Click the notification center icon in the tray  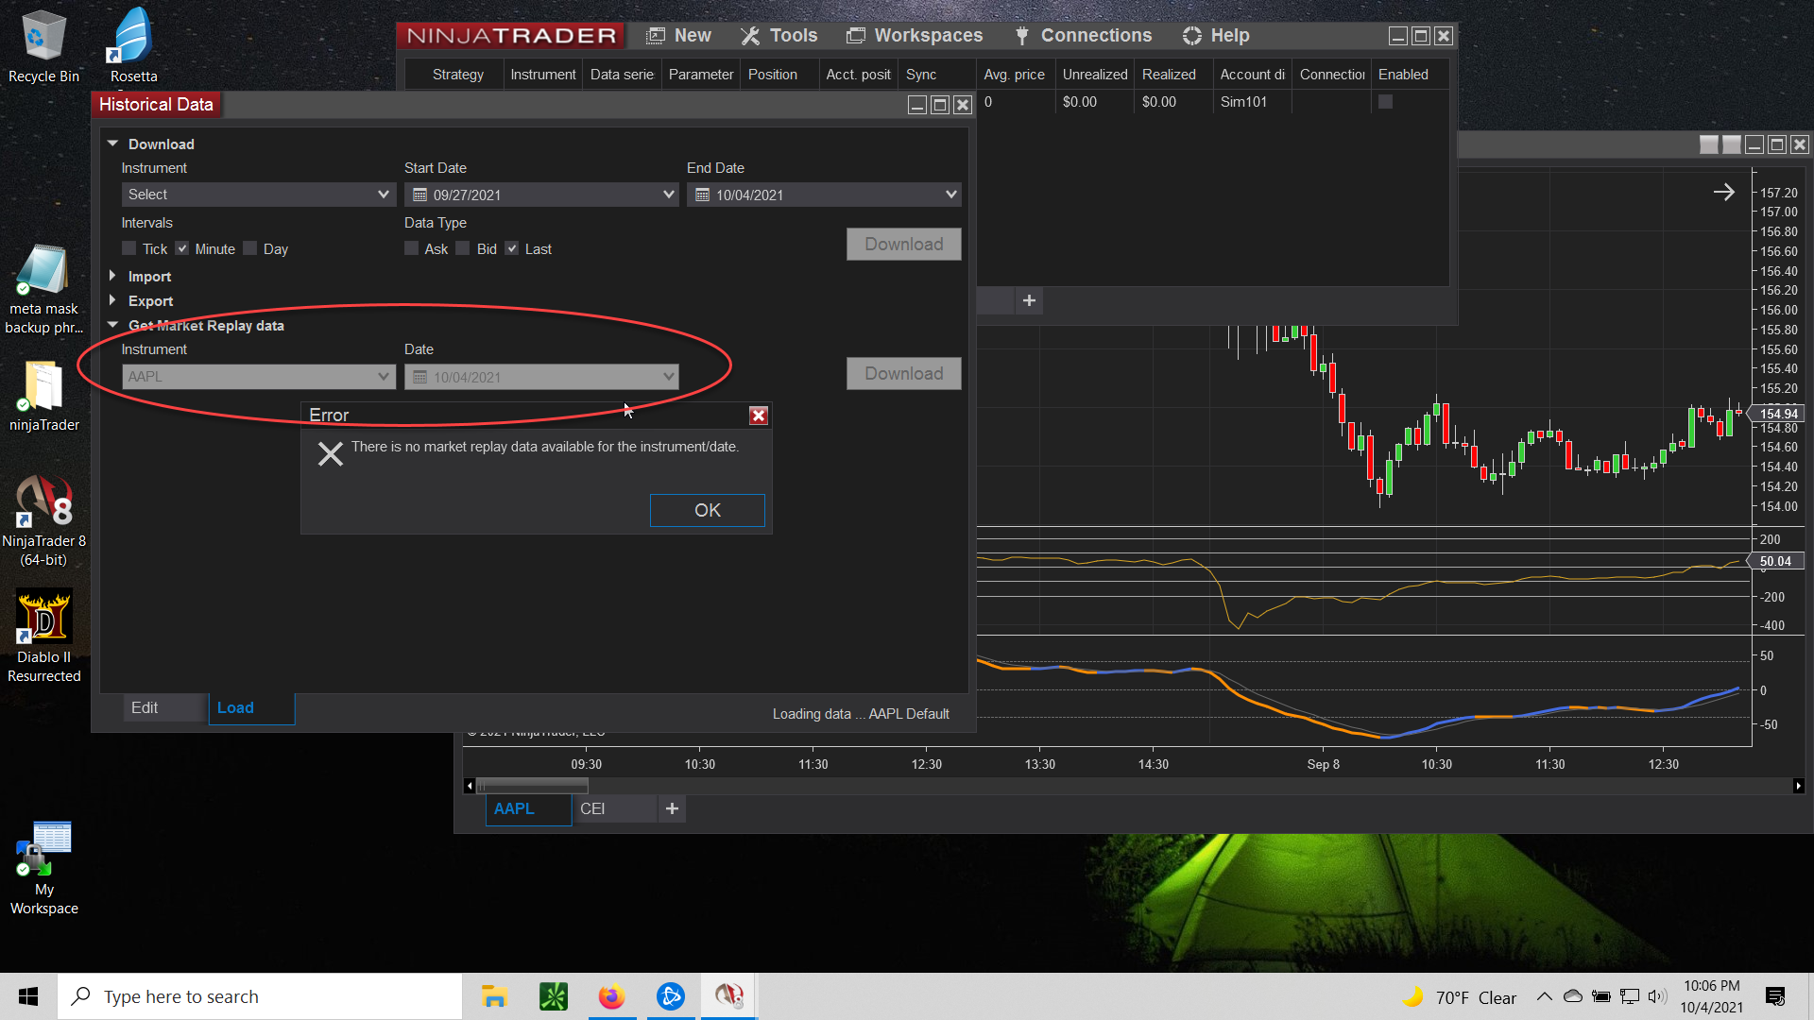1774,996
